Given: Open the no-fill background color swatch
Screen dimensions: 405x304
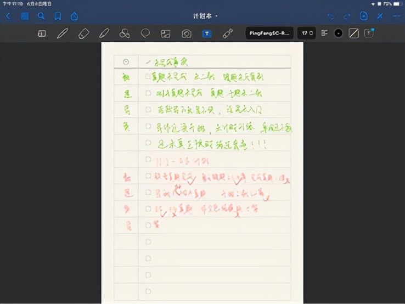Looking at the screenshot, I should point(353,33).
